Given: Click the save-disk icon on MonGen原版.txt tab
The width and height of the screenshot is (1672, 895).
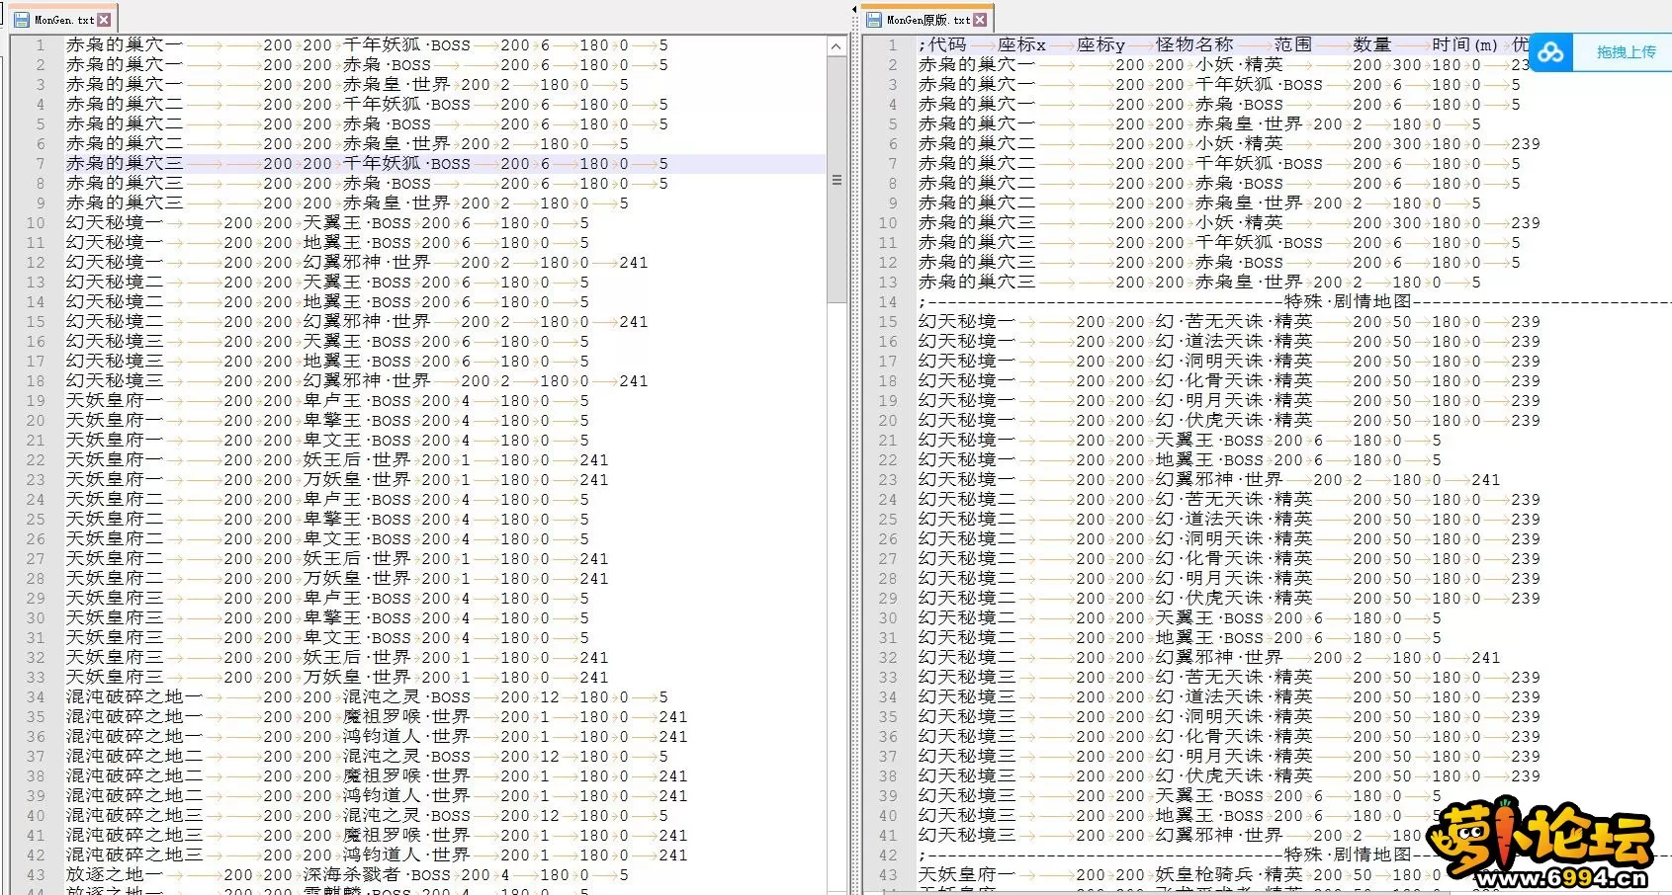Looking at the screenshot, I should click(873, 20).
